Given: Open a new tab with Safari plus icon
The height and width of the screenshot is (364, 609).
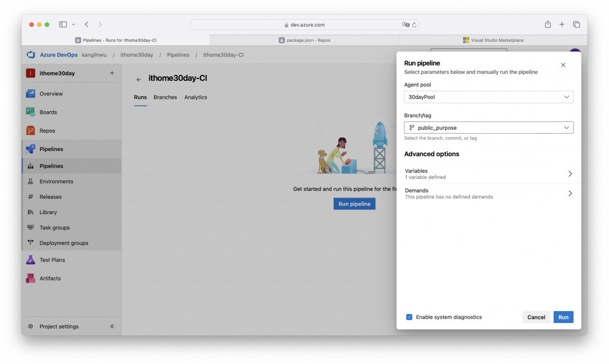Looking at the screenshot, I should pyautogui.click(x=561, y=24).
